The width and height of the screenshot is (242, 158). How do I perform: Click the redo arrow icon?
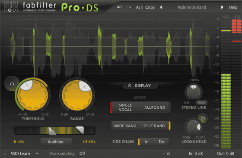129,7
